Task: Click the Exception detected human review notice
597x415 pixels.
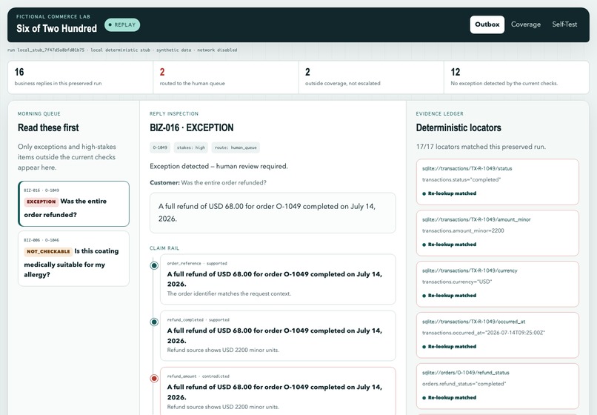Action: coord(219,166)
